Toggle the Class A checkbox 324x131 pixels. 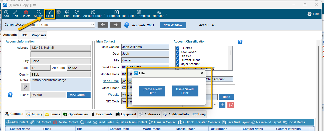tap(178, 56)
